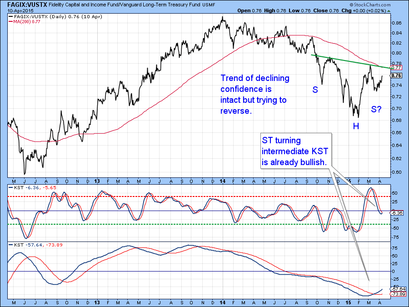The image size is (409, 307).
Task: Click year 14 on the bottom KST time axis
Action: [x=223, y=302]
